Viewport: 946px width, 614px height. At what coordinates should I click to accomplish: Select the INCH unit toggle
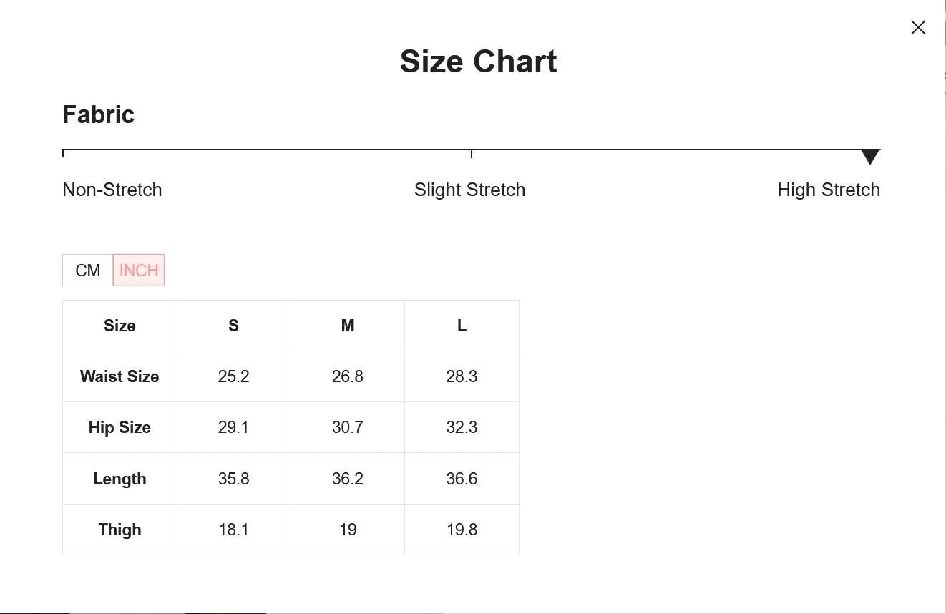[139, 271]
